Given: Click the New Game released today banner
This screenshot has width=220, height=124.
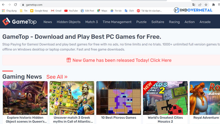Looking at the screenshot, I should pos(119,60).
